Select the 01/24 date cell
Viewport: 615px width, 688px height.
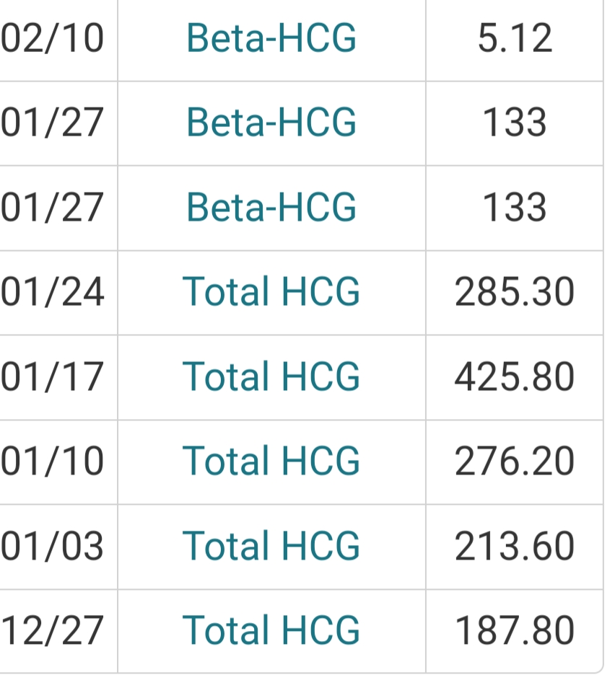click(x=52, y=292)
